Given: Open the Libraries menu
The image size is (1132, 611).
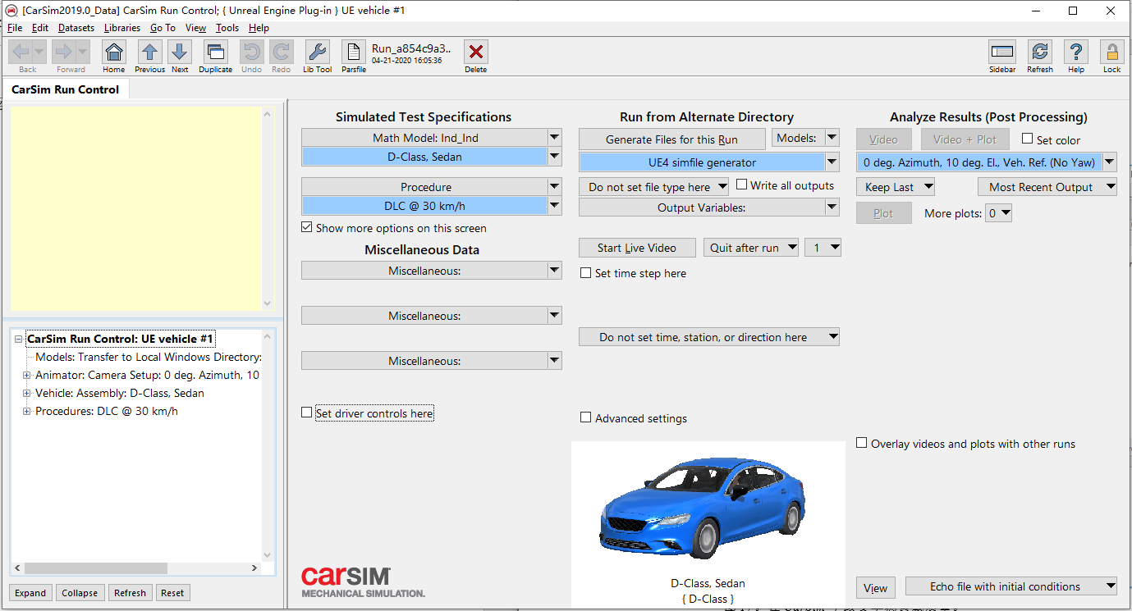Looking at the screenshot, I should tap(122, 28).
